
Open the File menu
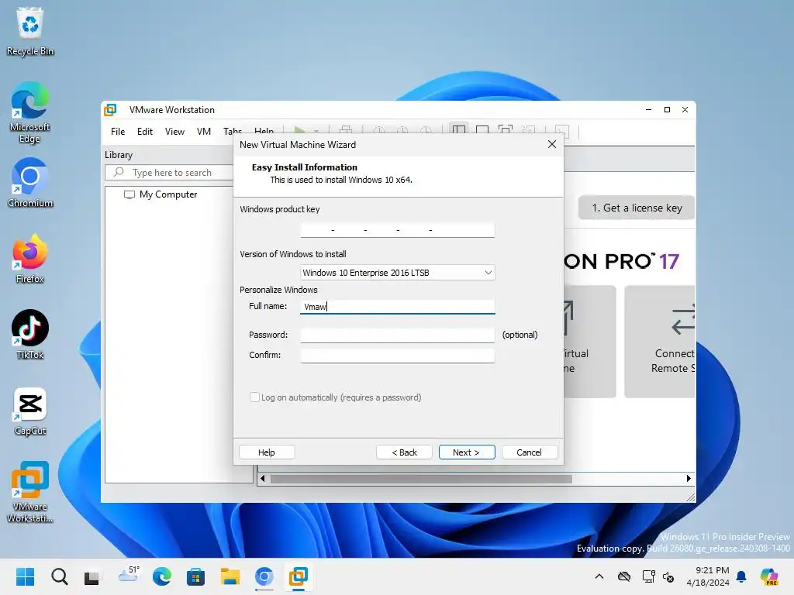pos(118,132)
